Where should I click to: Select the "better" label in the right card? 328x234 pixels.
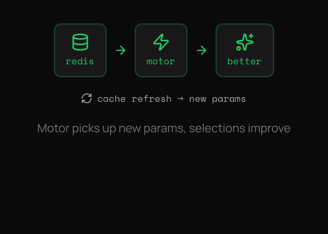pyautogui.click(x=244, y=62)
